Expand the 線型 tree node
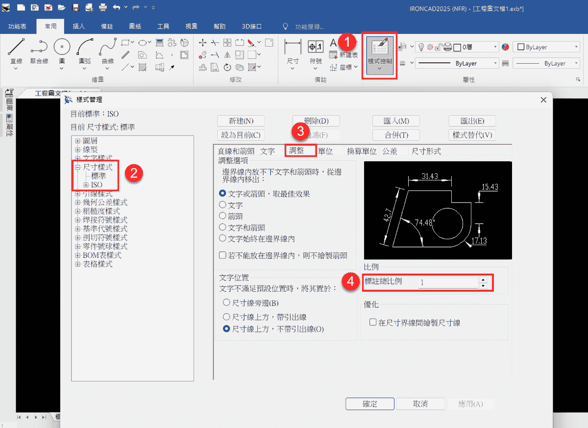Screen dimensions: 588x428 click(78, 150)
